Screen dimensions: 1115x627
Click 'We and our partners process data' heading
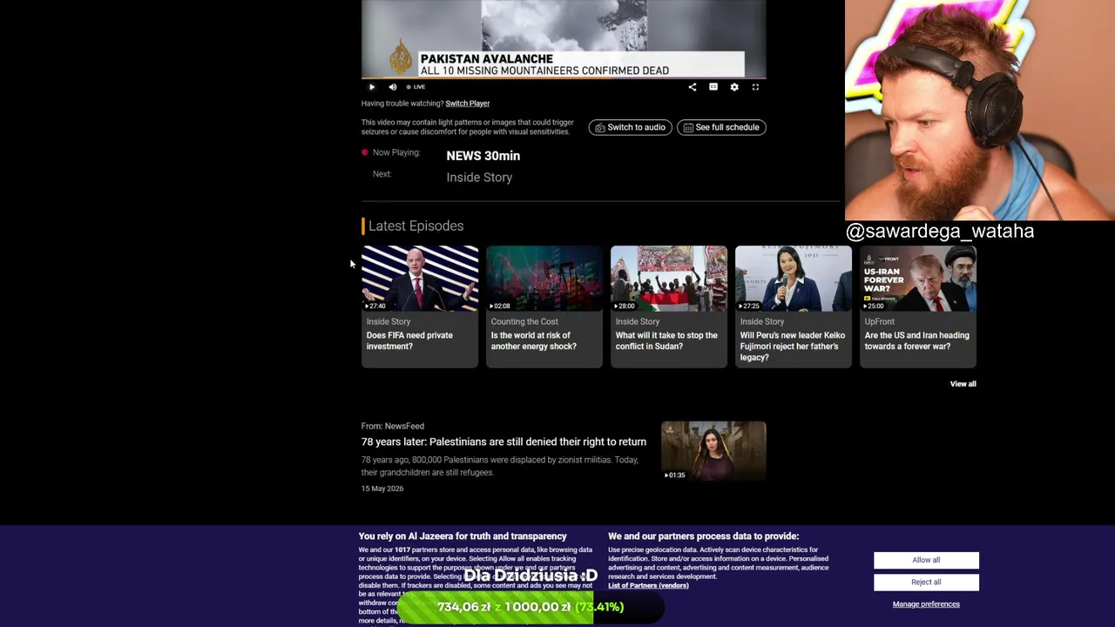pos(704,536)
